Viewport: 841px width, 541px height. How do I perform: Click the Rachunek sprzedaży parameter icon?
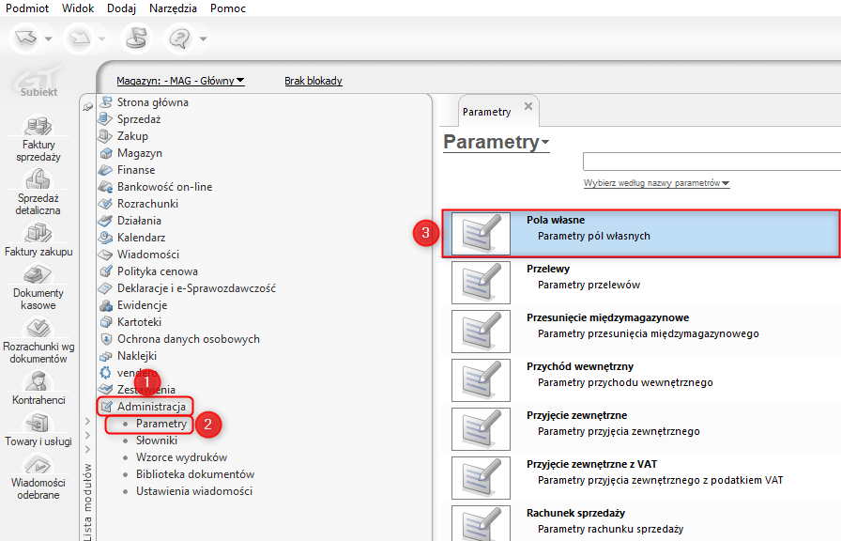pos(481,523)
